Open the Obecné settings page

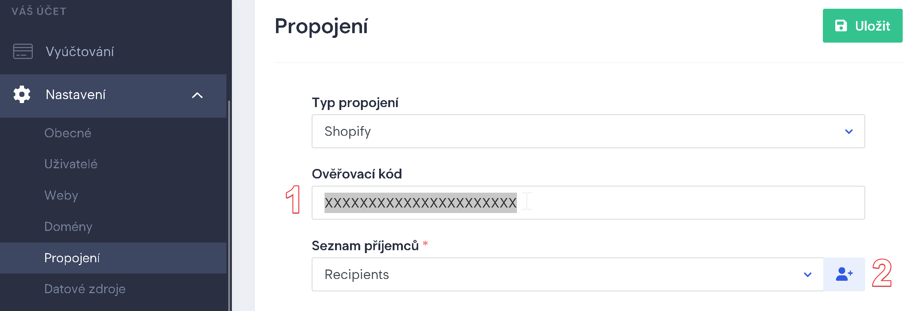point(68,133)
